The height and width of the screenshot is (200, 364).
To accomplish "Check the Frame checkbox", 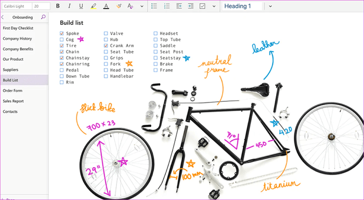I will (155, 70).
